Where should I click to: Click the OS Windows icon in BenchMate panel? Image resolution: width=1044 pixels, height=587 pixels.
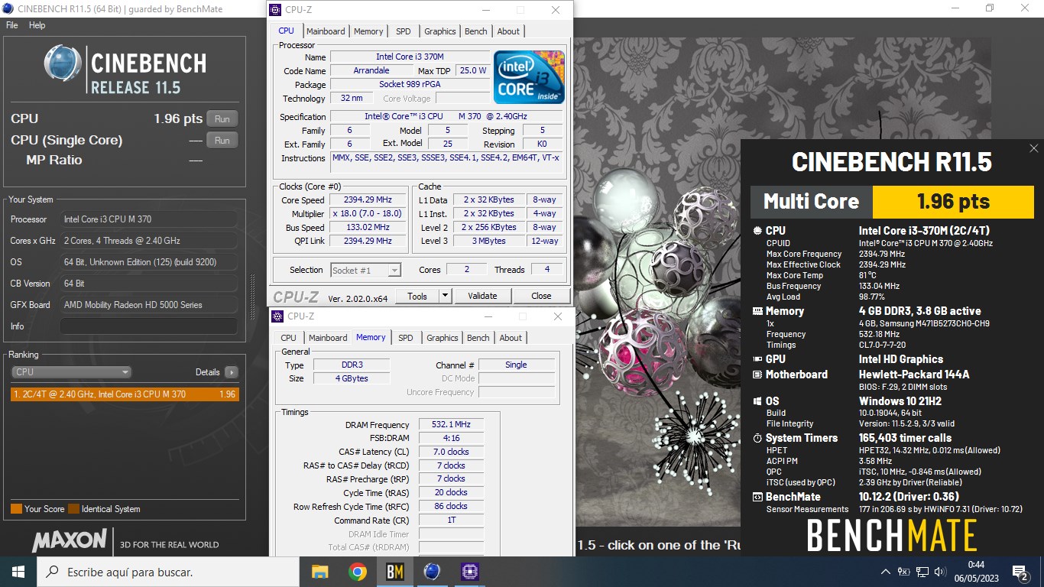point(757,401)
